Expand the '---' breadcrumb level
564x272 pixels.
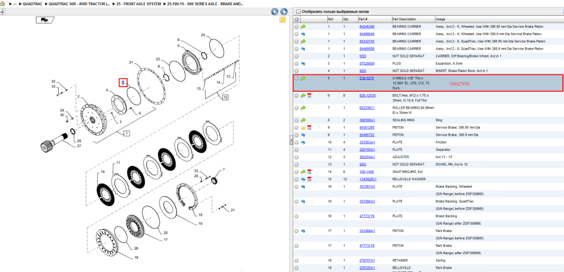tap(15, 3)
